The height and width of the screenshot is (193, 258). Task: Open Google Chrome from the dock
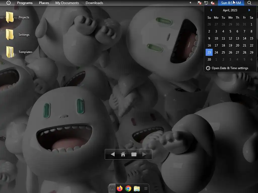(x=128, y=188)
